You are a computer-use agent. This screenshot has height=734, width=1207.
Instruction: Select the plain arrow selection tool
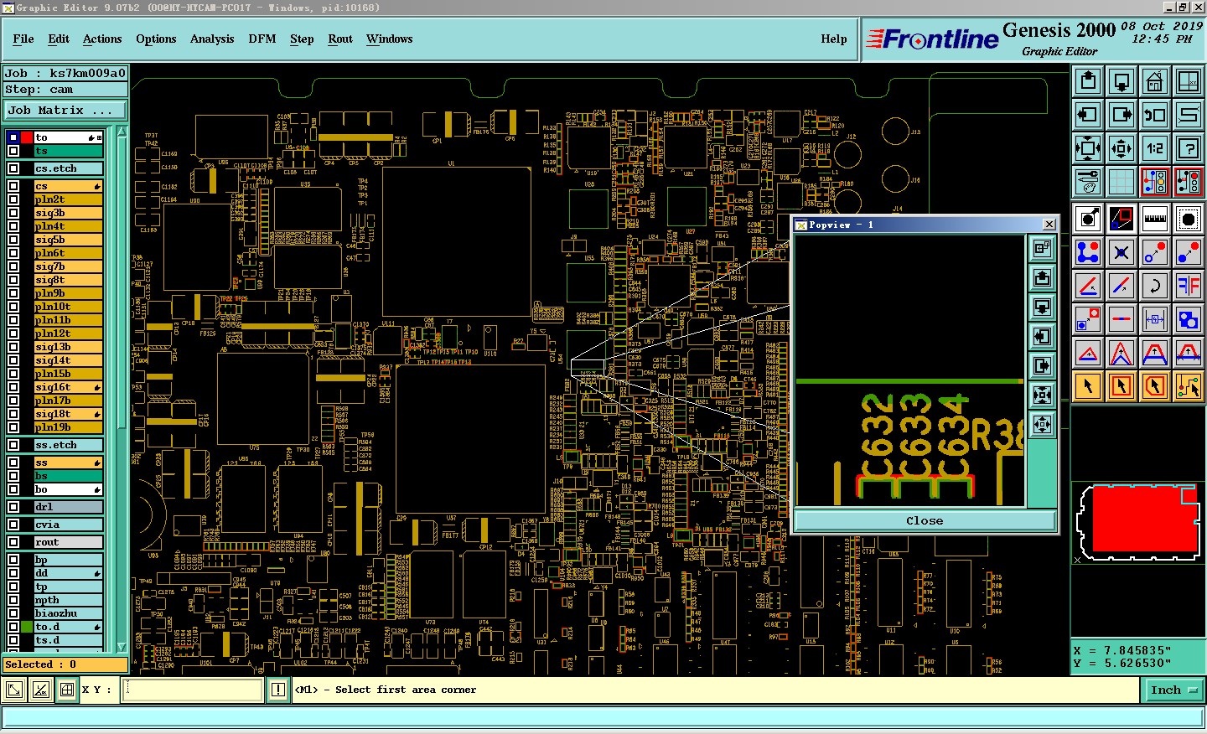[1088, 386]
